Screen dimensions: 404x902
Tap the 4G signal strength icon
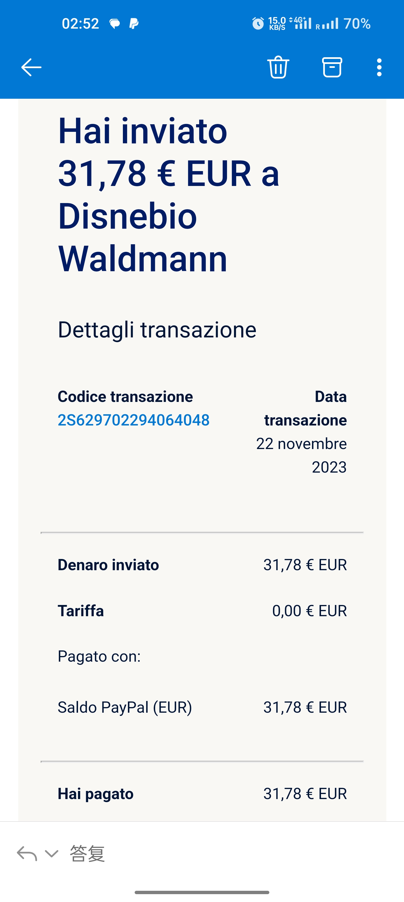click(301, 24)
